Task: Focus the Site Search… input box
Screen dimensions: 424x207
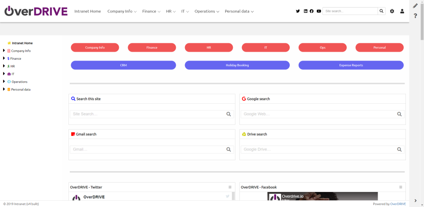Action: click(x=151, y=114)
